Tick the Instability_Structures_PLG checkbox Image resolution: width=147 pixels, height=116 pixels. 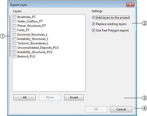point(15,52)
